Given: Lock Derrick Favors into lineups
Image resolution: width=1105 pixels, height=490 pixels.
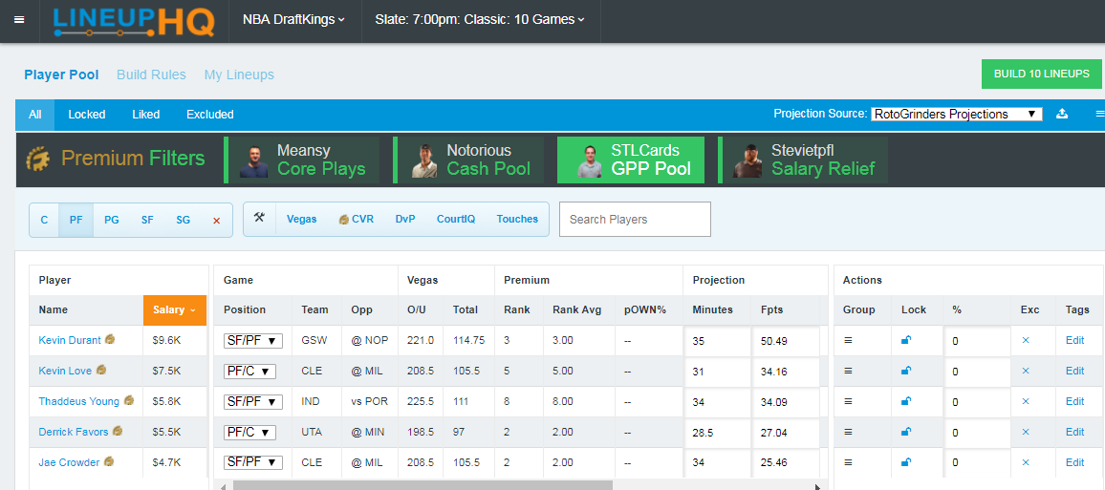Looking at the screenshot, I should tap(906, 433).
